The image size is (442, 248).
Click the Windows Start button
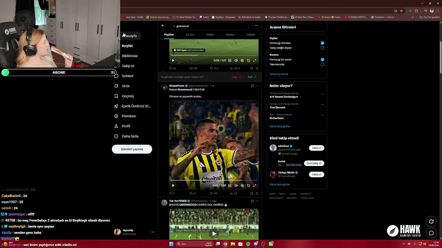click(x=171, y=244)
